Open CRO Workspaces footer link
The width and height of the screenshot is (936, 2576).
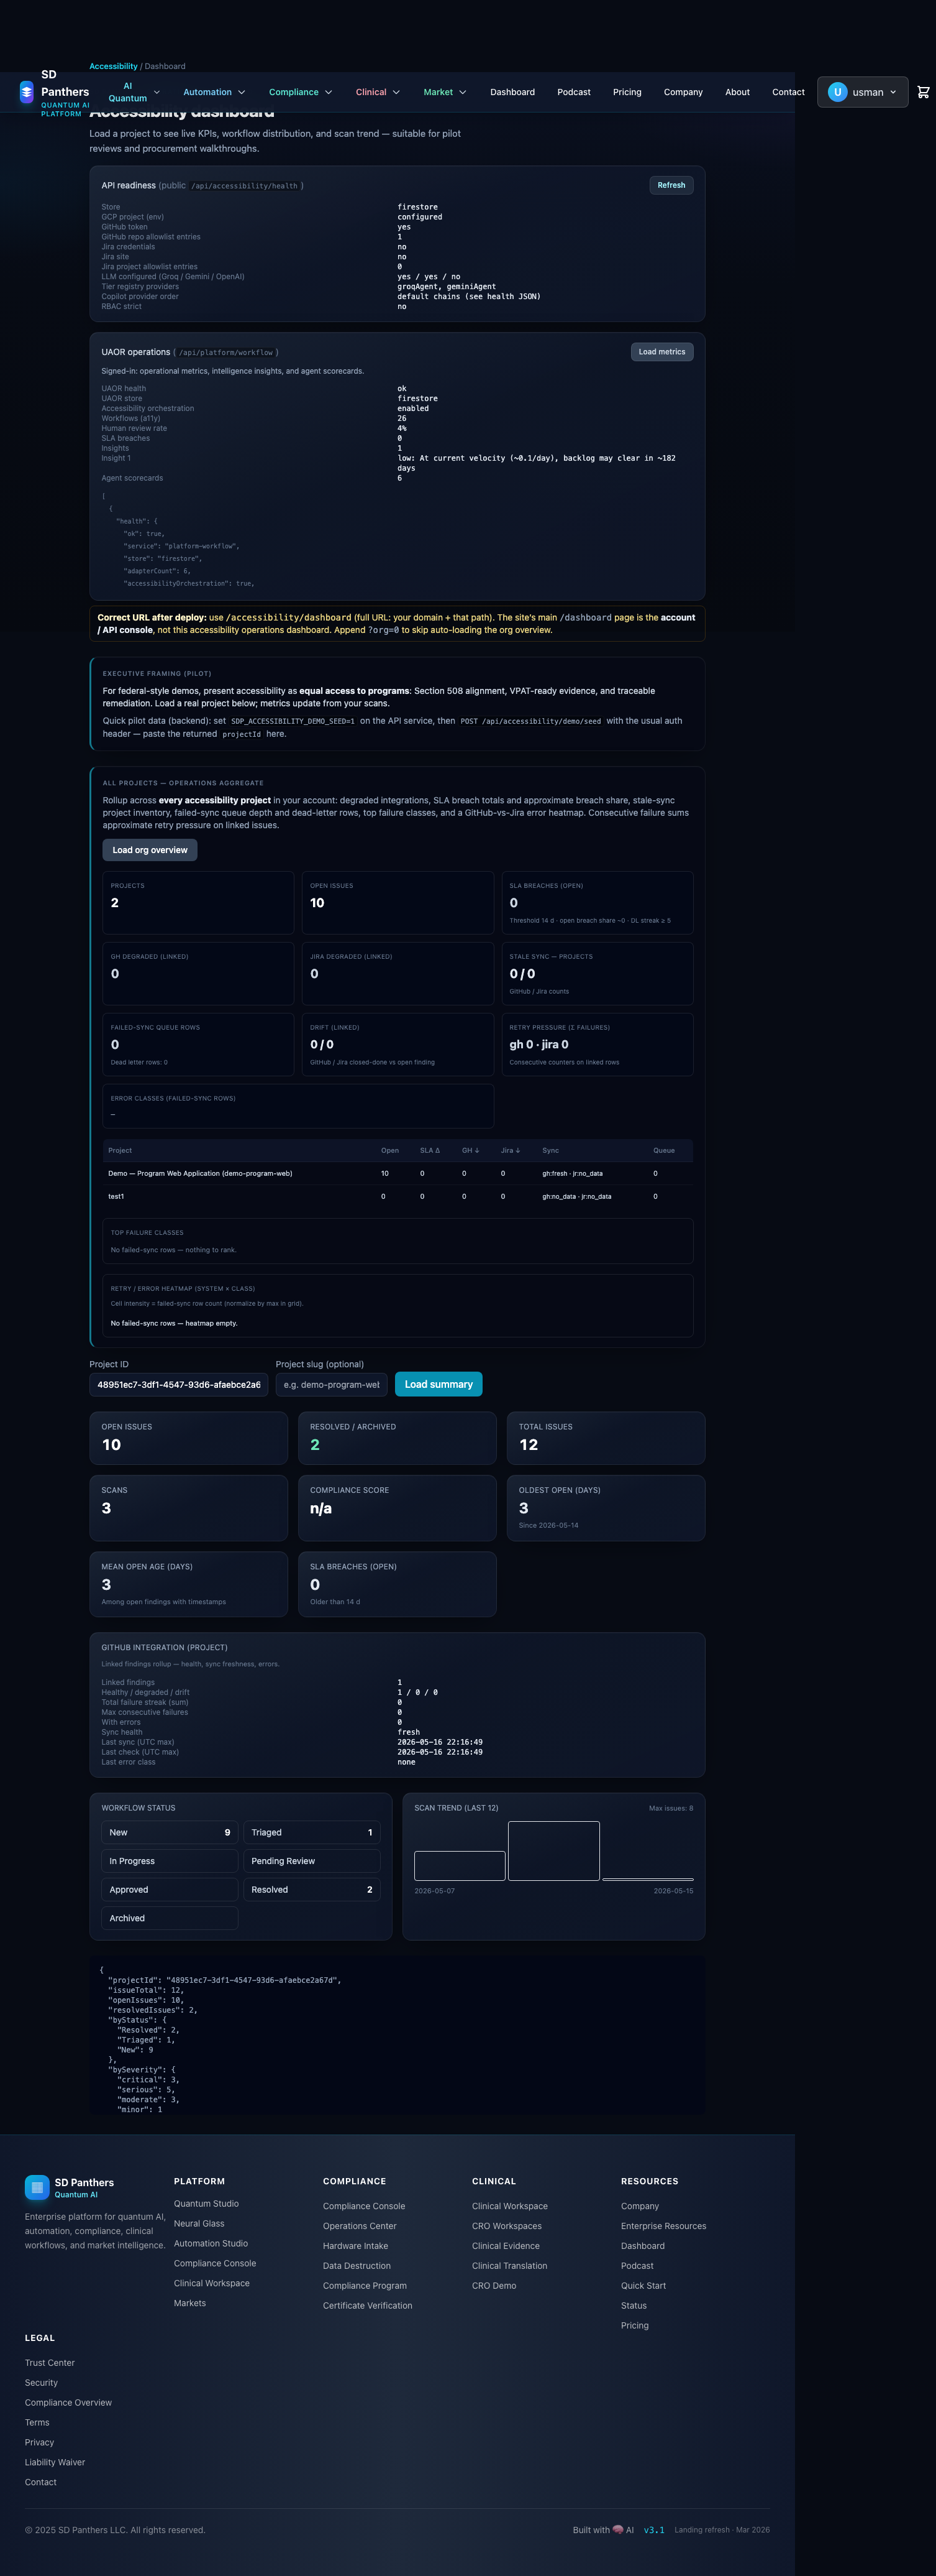506,2226
